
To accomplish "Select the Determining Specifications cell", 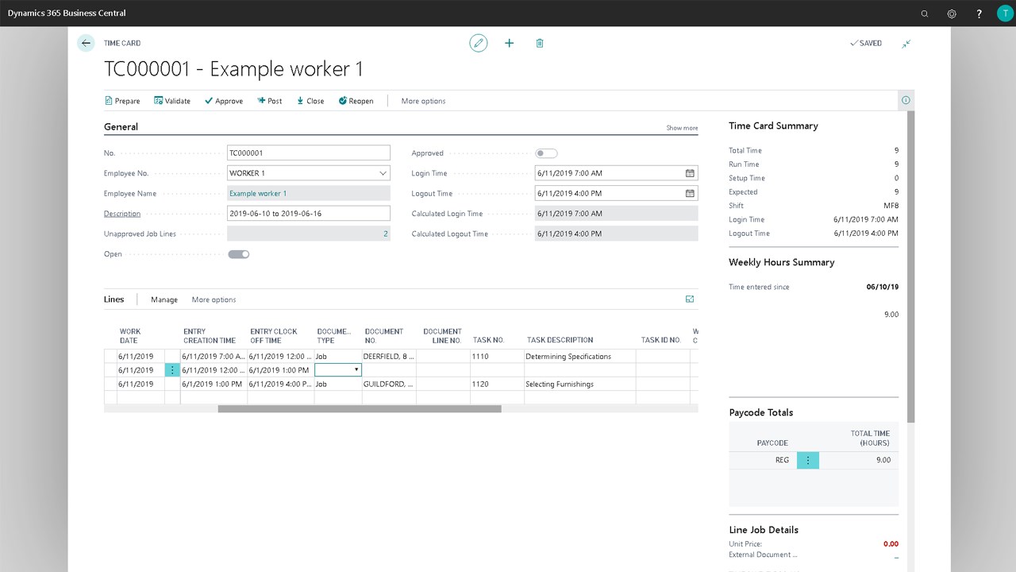I will coord(579,357).
